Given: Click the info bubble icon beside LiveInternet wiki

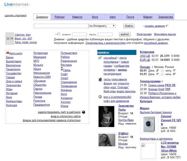Looking at the screenshot, I should point(100,97).
